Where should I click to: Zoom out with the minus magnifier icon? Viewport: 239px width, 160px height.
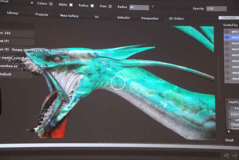click(235, 156)
